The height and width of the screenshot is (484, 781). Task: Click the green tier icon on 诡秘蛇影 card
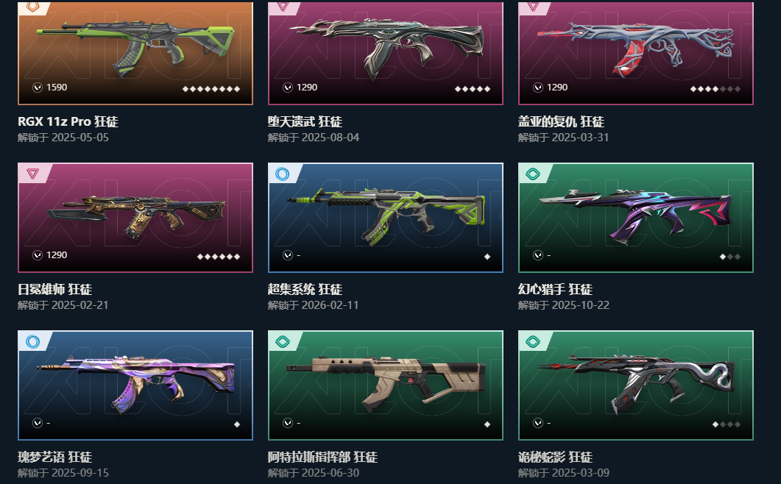[532, 341]
